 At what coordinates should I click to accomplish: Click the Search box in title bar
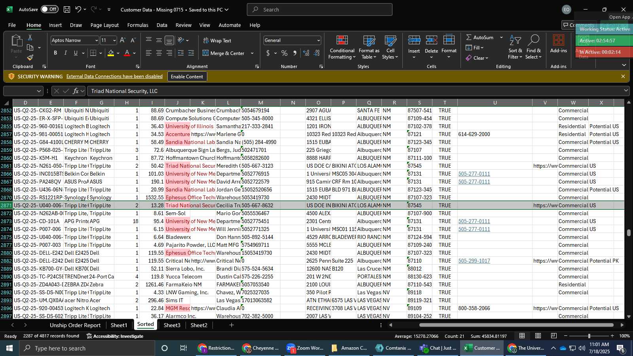(x=320, y=9)
